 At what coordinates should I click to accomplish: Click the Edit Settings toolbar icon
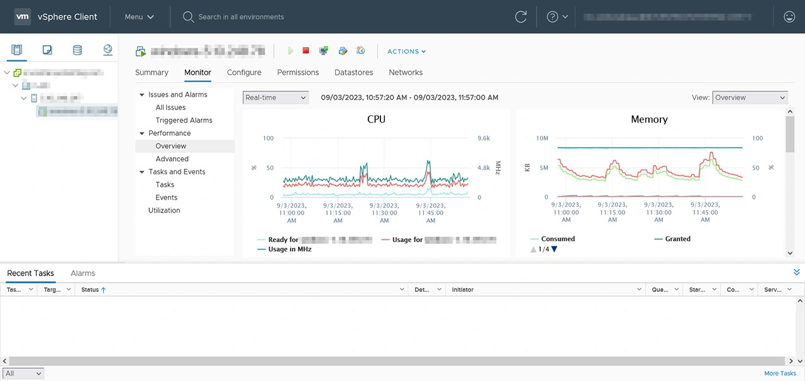click(343, 51)
